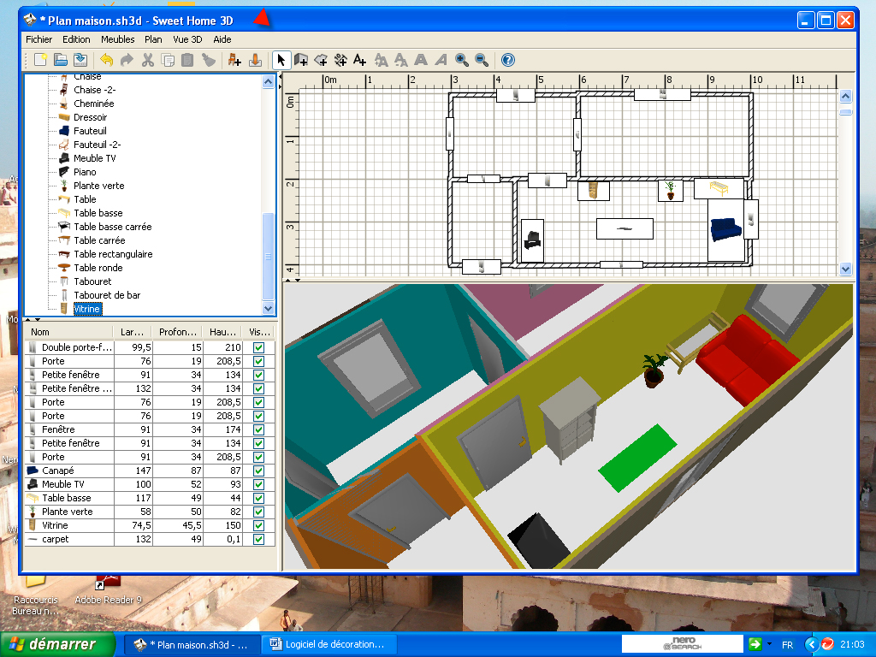This screenshot has width=876, height=657.
Task: Uncheck visible box for Fenêtre
Action: [258, 429]
